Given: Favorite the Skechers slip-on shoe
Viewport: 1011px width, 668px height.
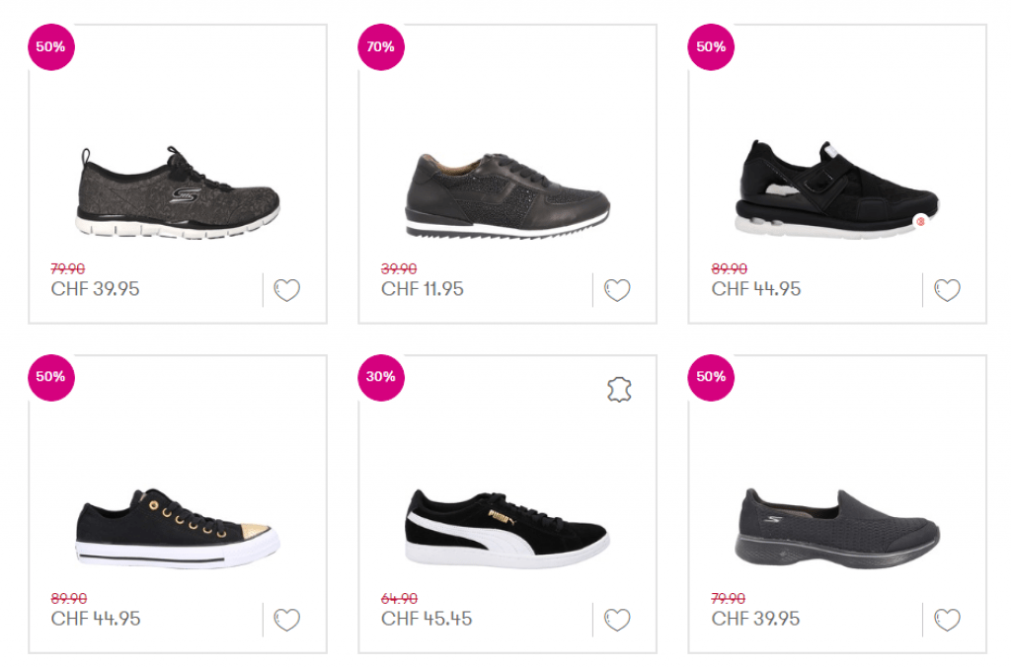Looking at the screenshot, I should tap(947, 620).
